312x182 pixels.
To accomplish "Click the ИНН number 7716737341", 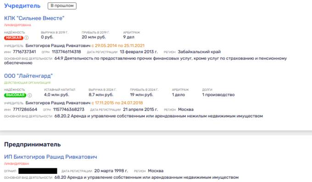I will tap(24, 52).
